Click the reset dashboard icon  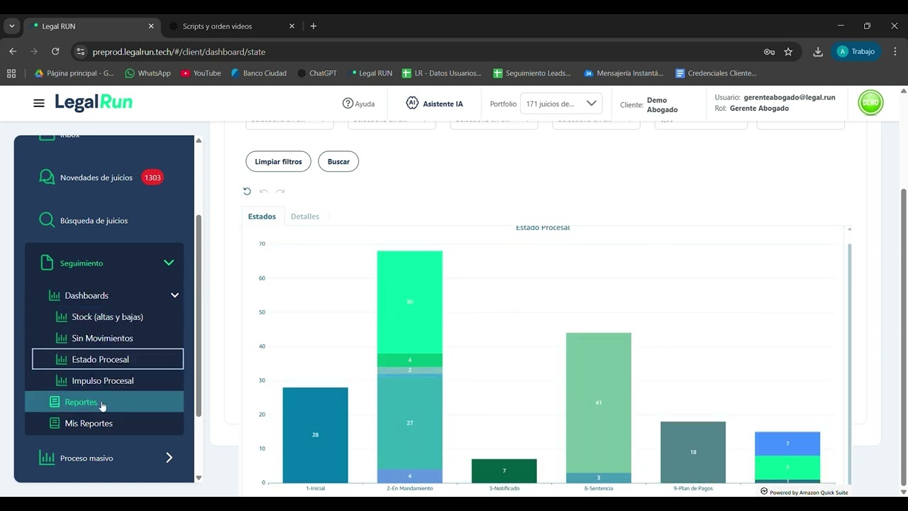click(247, 191)
